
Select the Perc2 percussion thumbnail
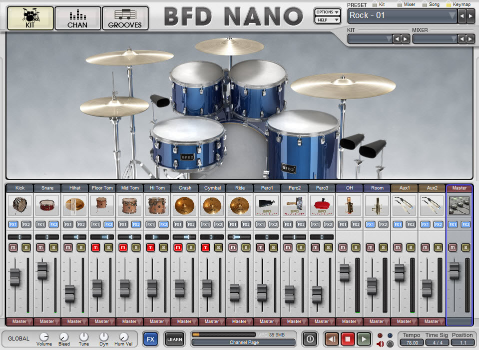(295, 205)
